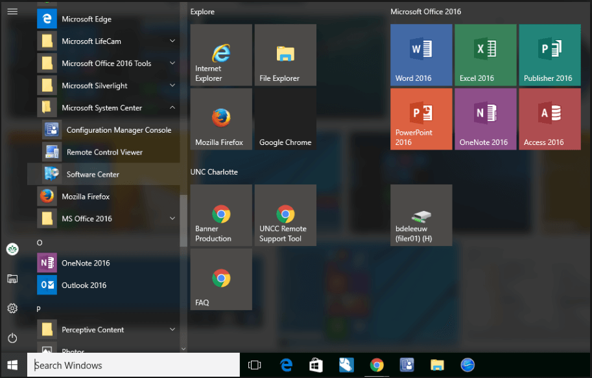Click the Explore group heading

(202, 12)
